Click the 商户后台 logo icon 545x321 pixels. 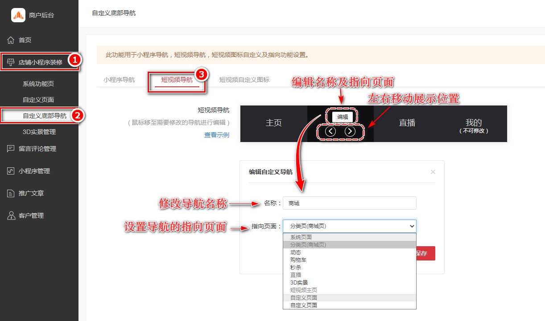18,15
